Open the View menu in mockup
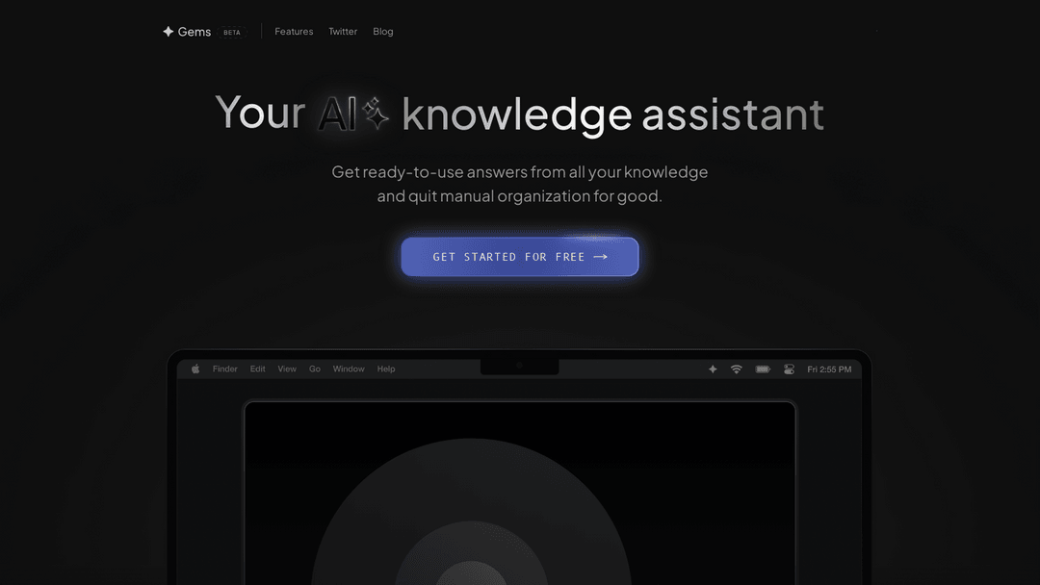 pos(287,369)
